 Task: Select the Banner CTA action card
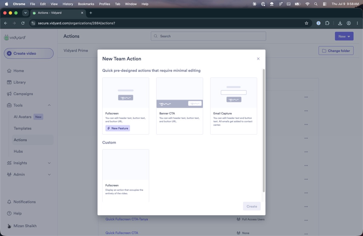pos(180,106)
